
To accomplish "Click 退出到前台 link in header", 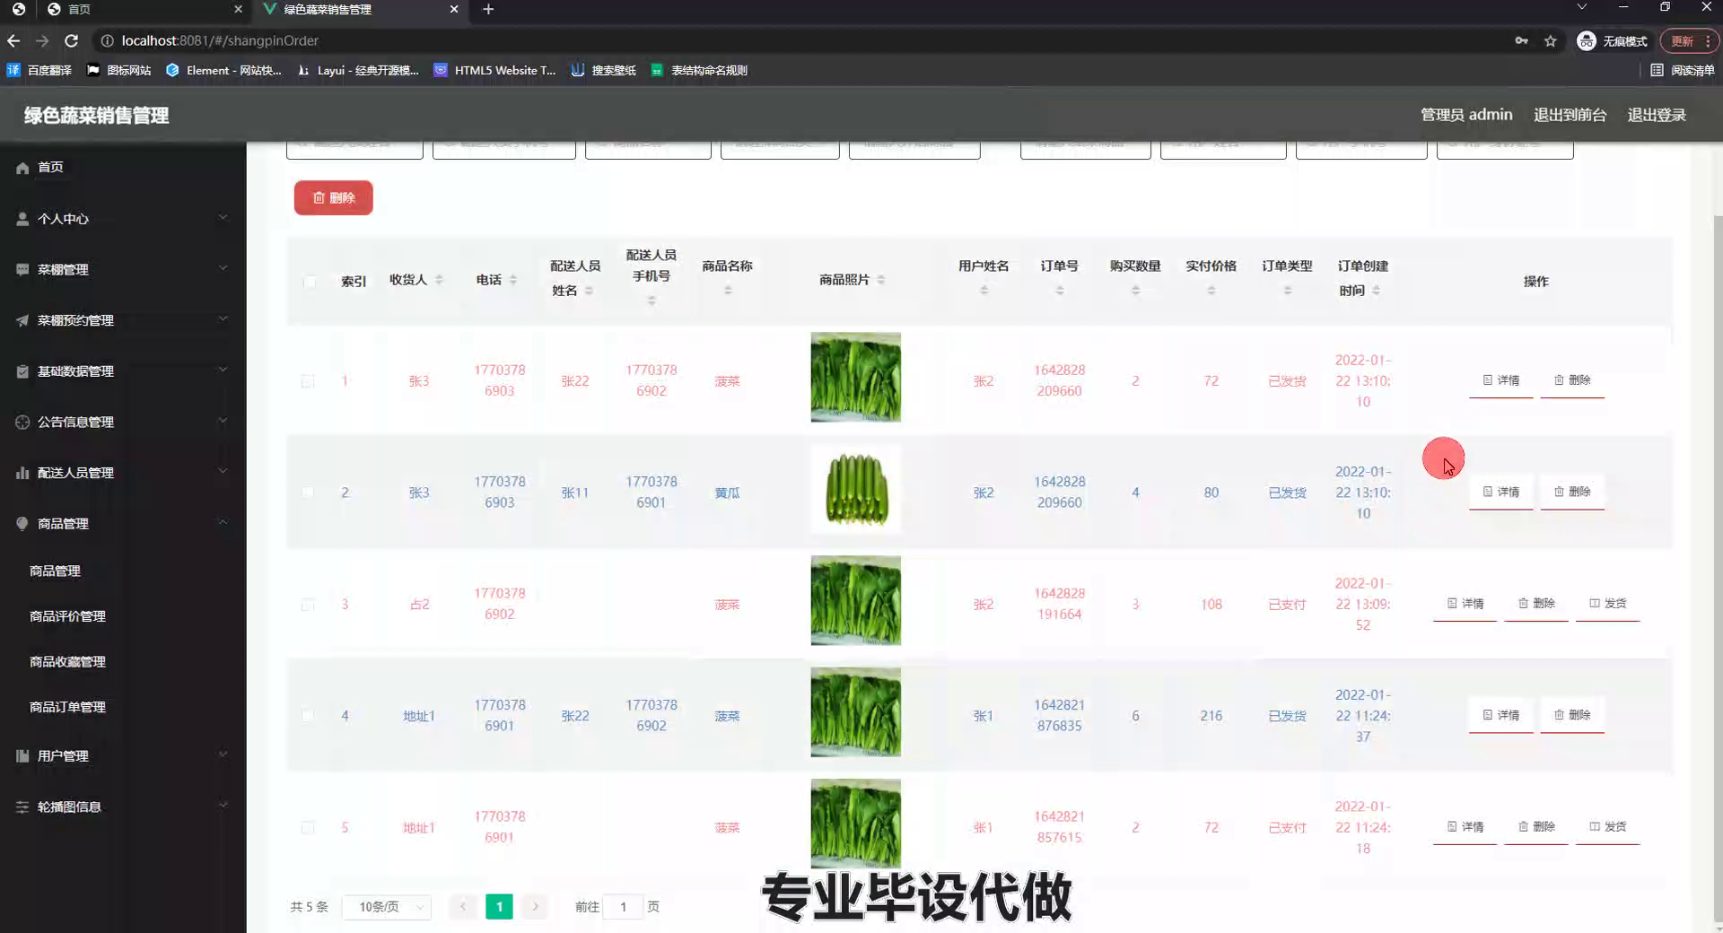I will point(1570,115).
